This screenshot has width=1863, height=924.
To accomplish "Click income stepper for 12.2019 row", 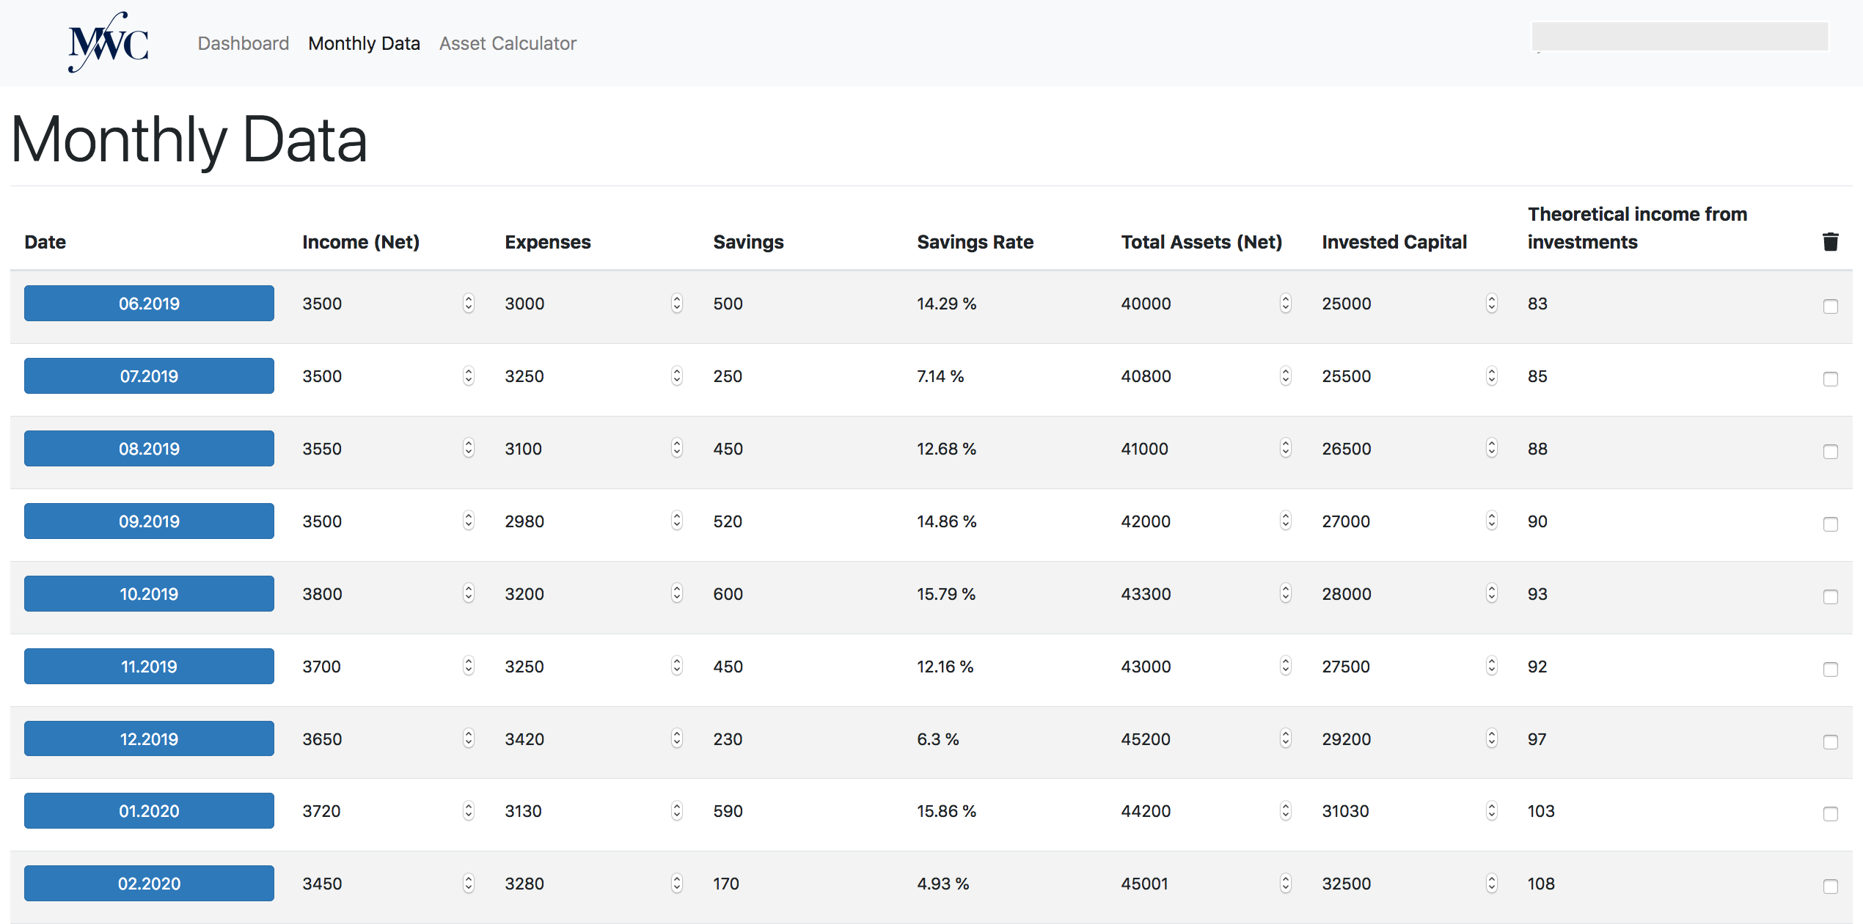I will pos(469,738).
